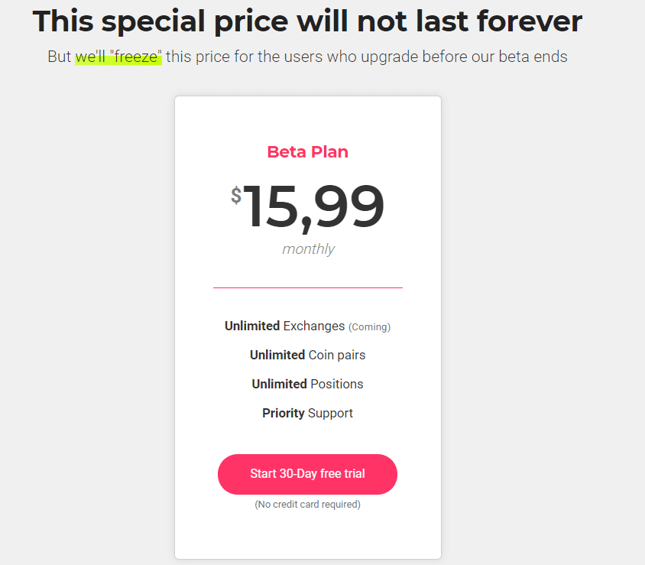The width and height of the screenshot is (645, 565).
Task: Select the Beta Plan title
Action: click(x=308, y=152)
